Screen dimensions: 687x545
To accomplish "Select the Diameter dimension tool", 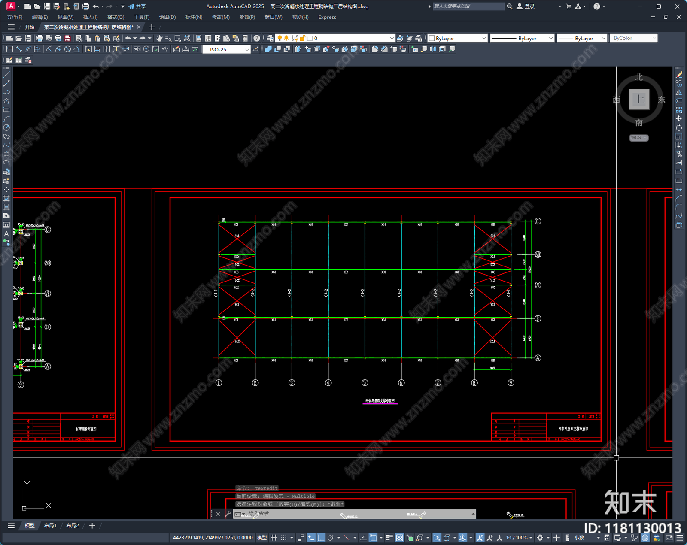I will click(x=67, y=49).
